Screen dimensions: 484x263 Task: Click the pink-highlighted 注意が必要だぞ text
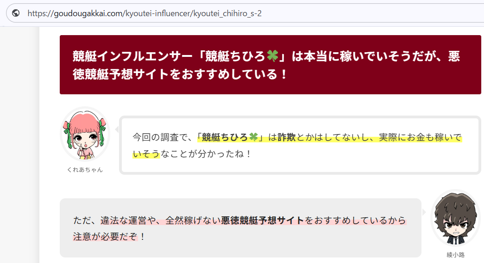click(106, 237)
